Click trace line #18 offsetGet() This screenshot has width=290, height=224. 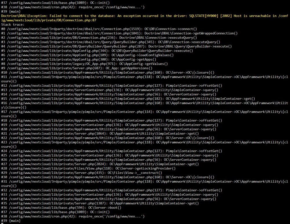tap(112, 121)
